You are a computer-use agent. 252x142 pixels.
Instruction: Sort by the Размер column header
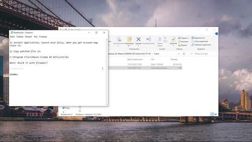click(174, 60)
